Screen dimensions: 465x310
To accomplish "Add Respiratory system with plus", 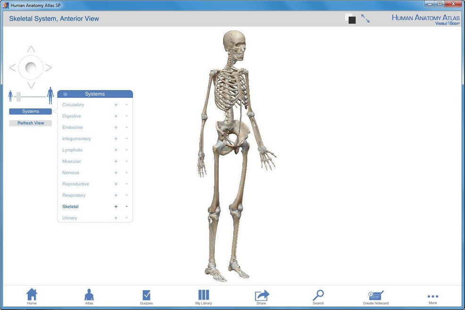I will (x=116, y=196).
